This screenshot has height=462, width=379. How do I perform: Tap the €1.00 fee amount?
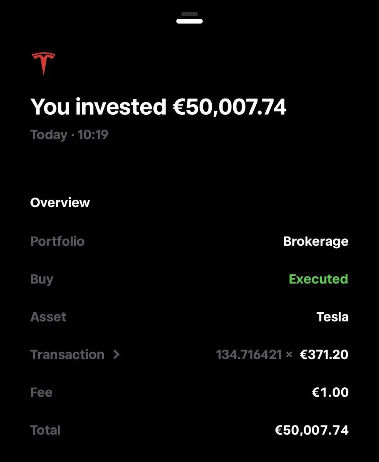330,392
